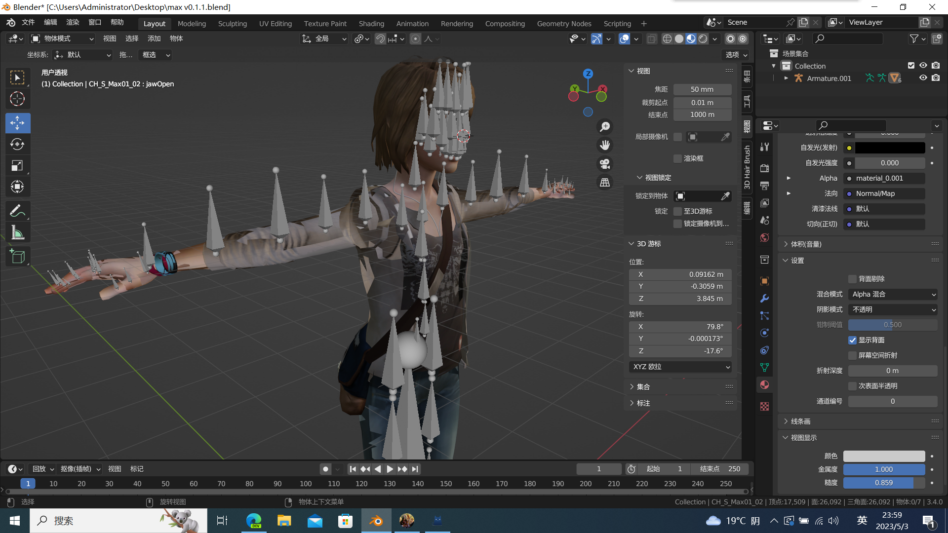Image resolution: width=948 pixels, height=533 pixels.
Task: Select the Move tool in the toolbar
Action: pos(18,123)
